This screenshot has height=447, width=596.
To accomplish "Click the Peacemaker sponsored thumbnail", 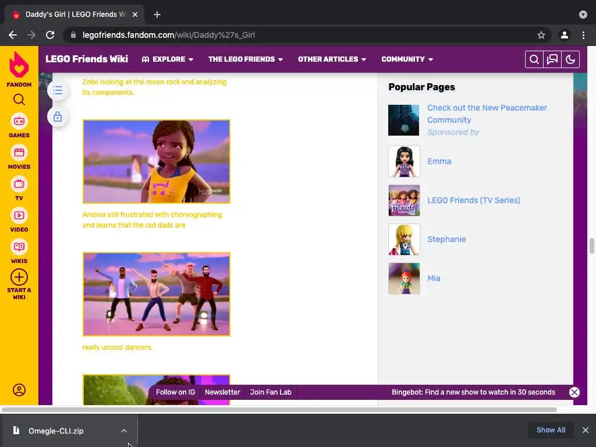I will (404, 120).
